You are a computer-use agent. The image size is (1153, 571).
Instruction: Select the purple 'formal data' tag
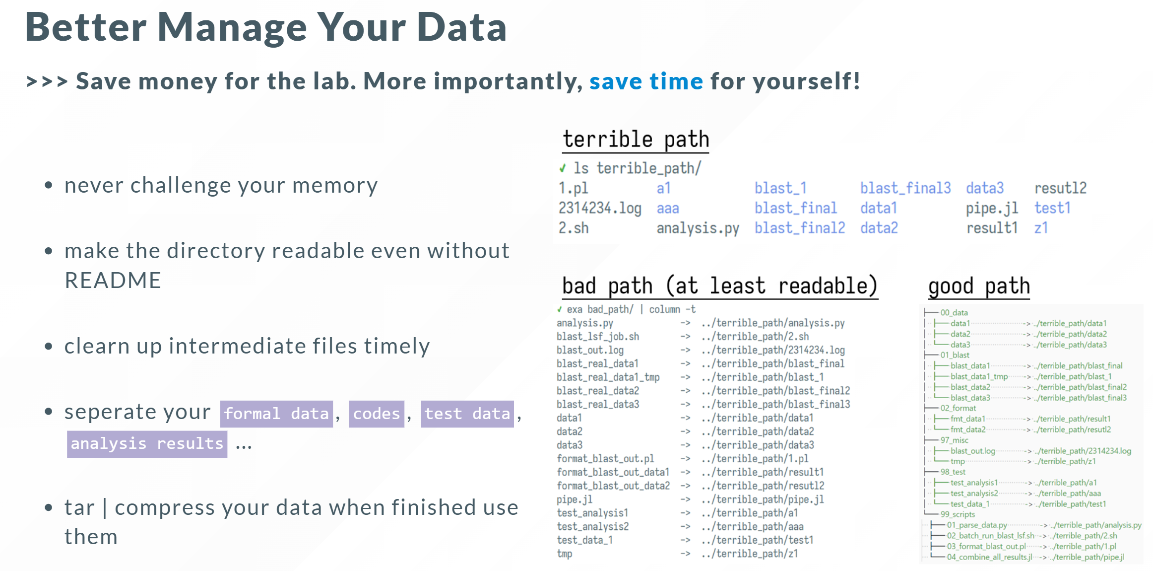point(276,414)
